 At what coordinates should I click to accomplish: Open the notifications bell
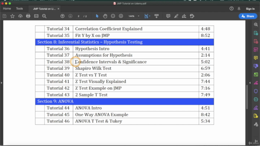point(239,9)
